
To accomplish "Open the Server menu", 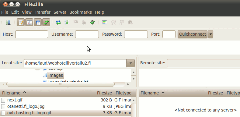I will point(60,12).
